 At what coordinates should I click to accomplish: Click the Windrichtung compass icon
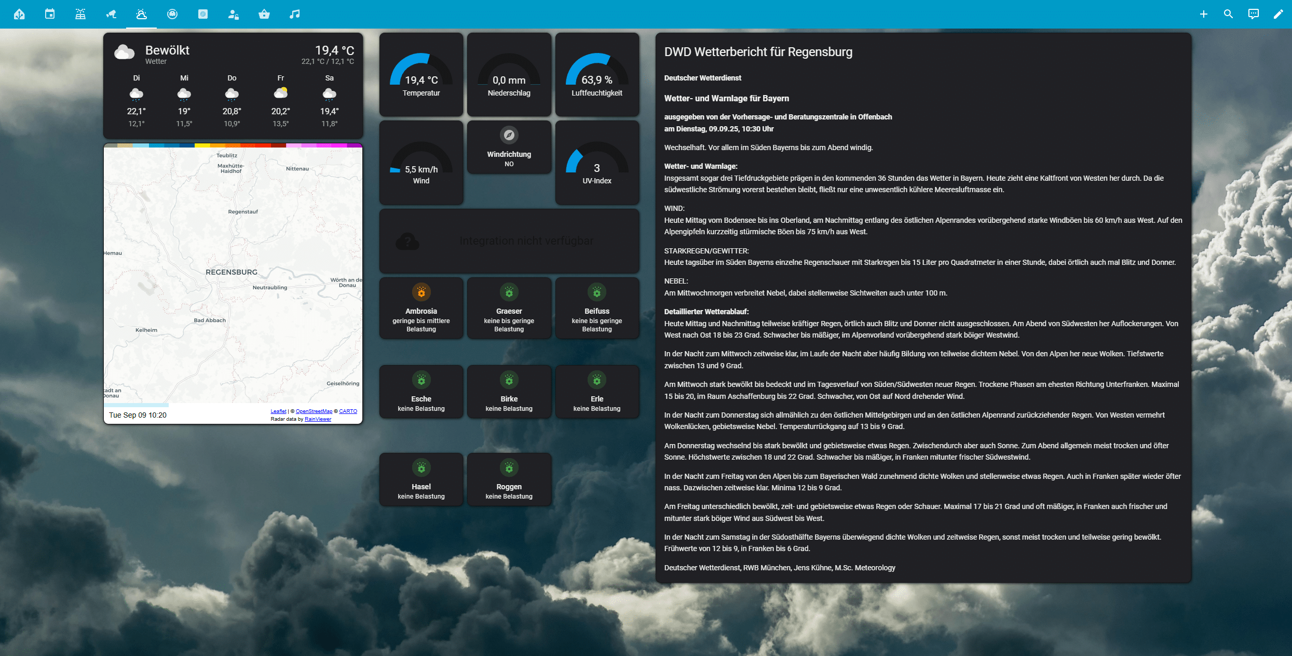pos(509,135)
